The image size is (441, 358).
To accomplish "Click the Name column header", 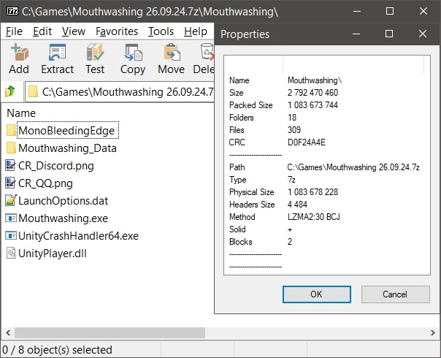I will pos(21,113).
